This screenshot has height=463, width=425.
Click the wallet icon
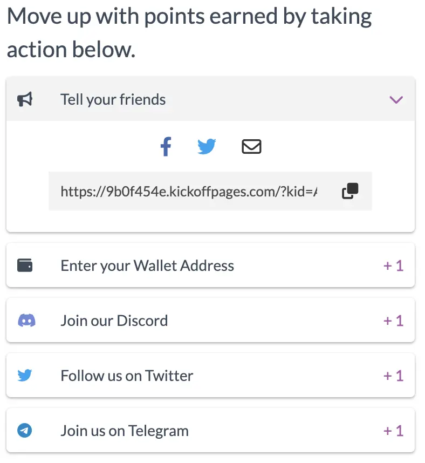(x=25, y=265)
